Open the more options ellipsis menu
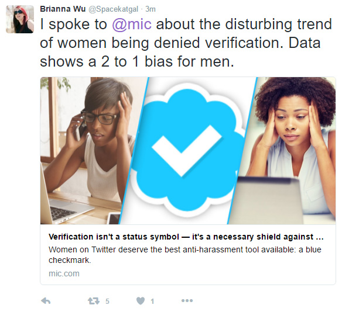342x312 pixels. pos(187,301)
